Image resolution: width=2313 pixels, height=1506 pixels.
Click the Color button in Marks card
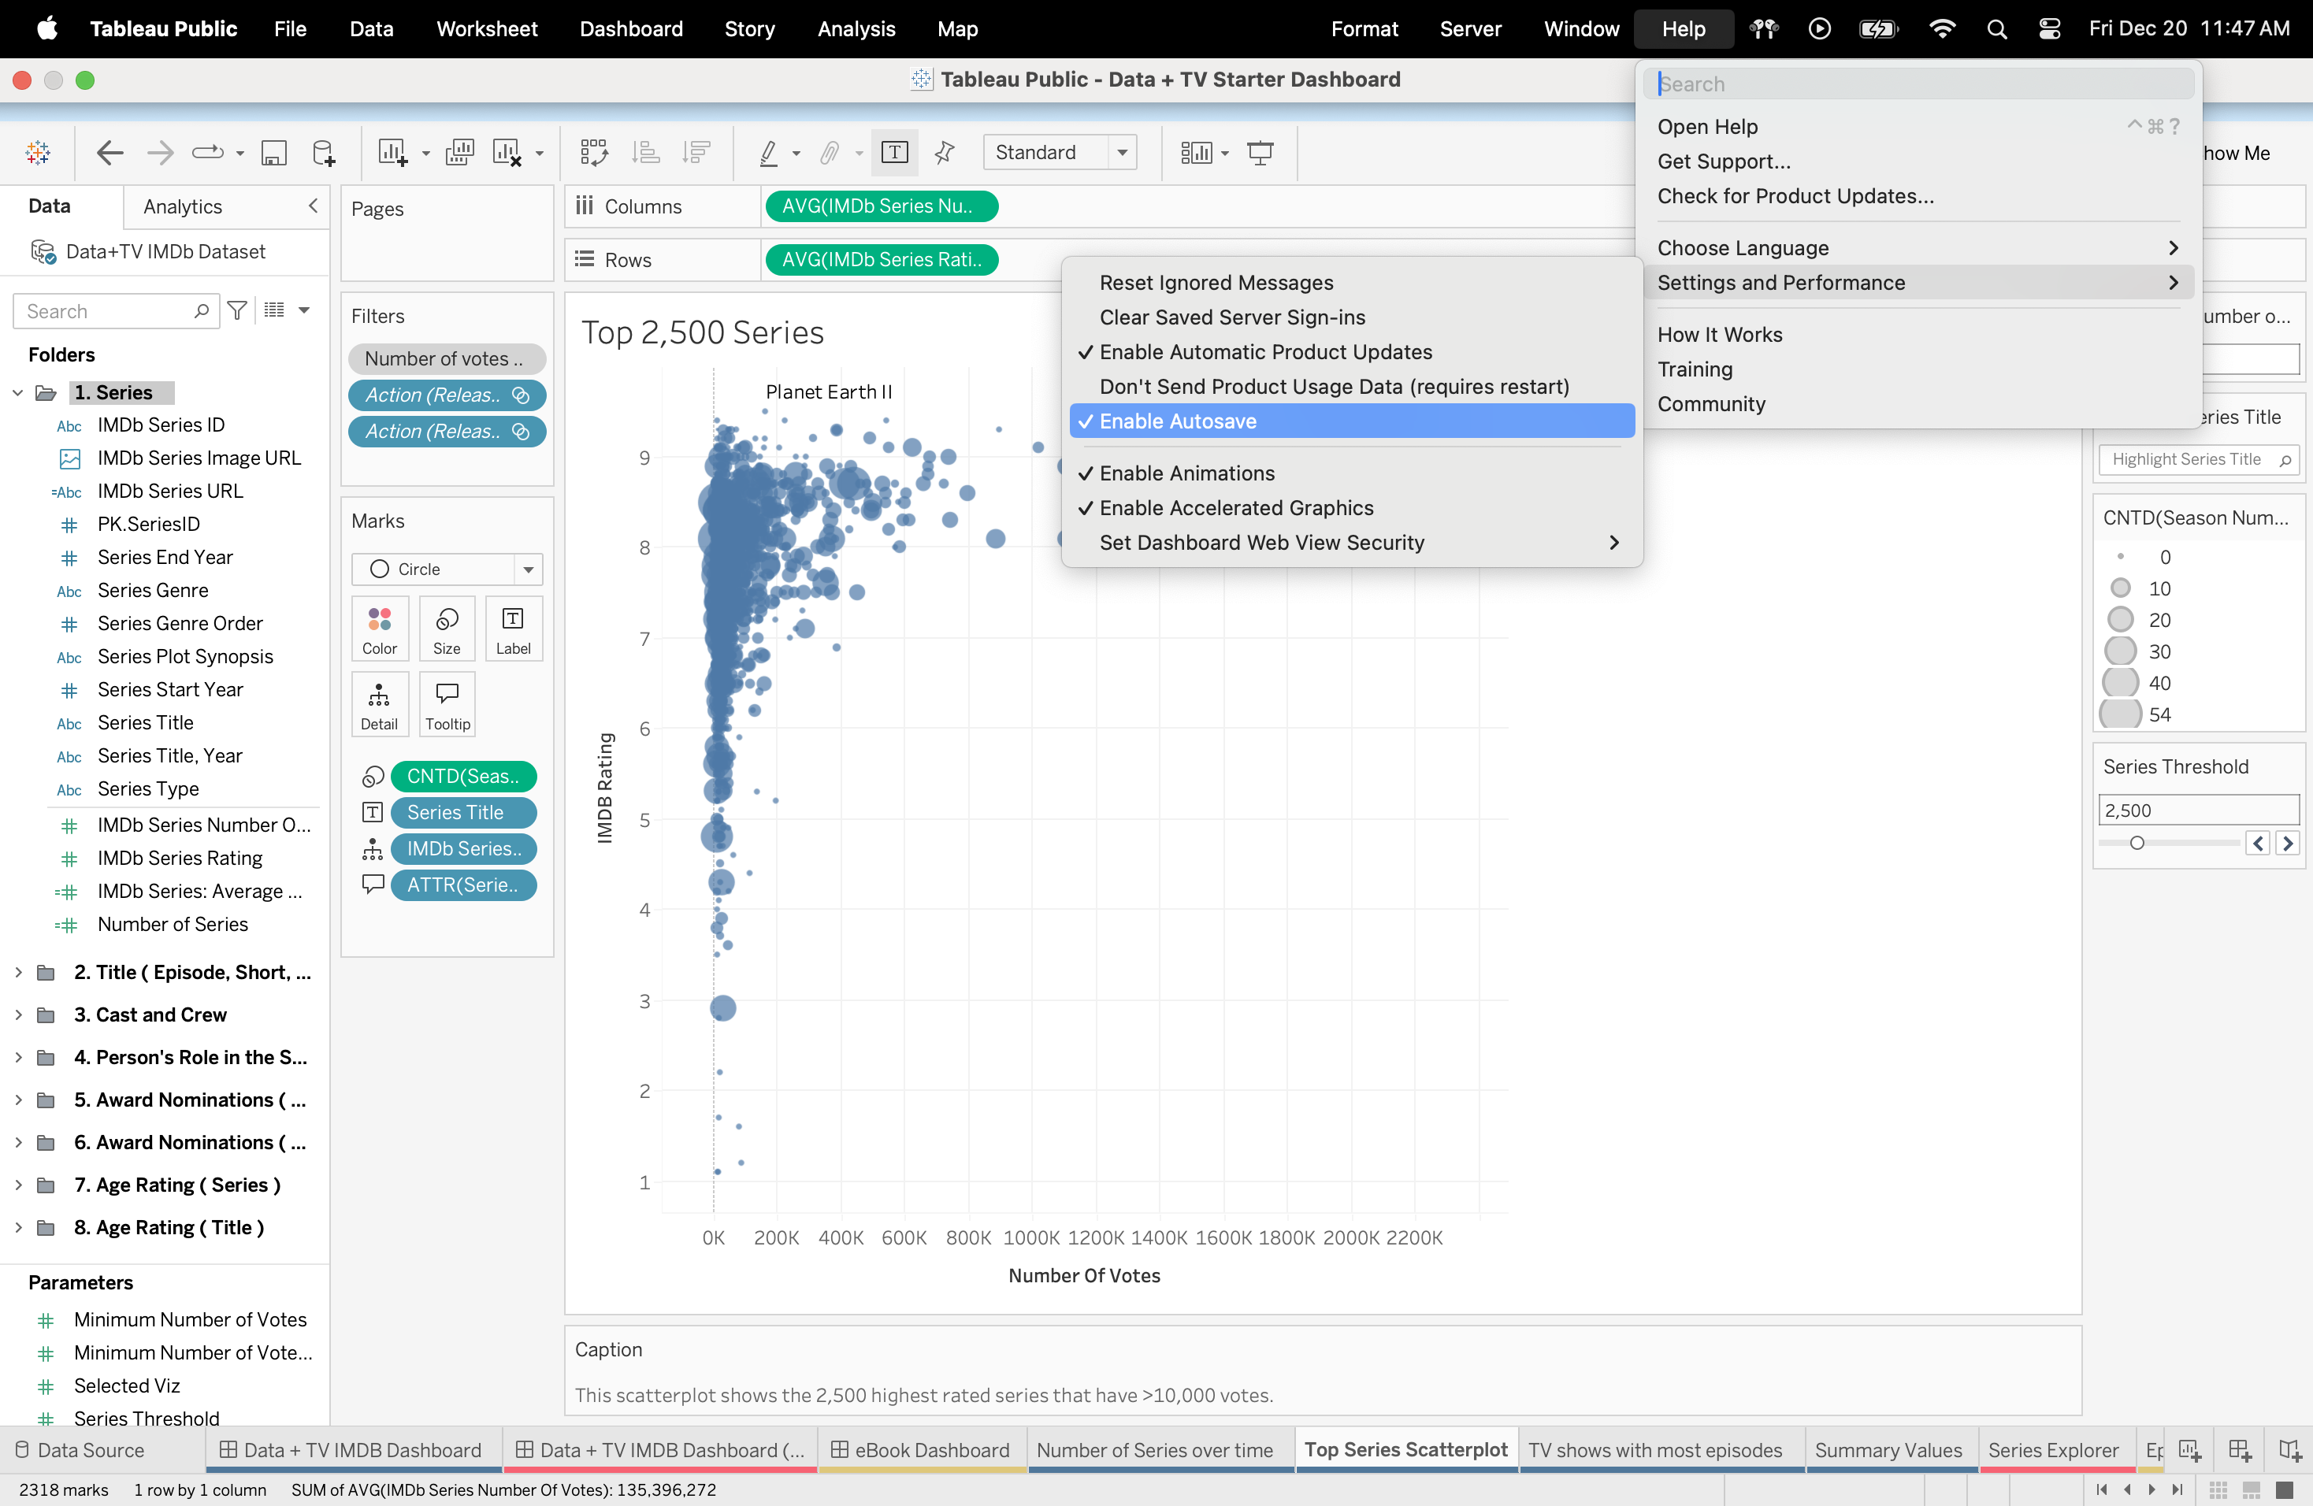point(379,628)
